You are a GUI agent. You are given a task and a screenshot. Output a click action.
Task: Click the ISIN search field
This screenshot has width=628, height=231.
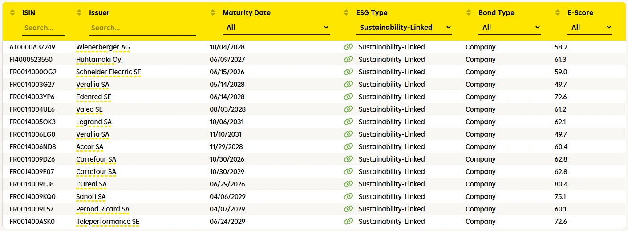pos(43,28)
